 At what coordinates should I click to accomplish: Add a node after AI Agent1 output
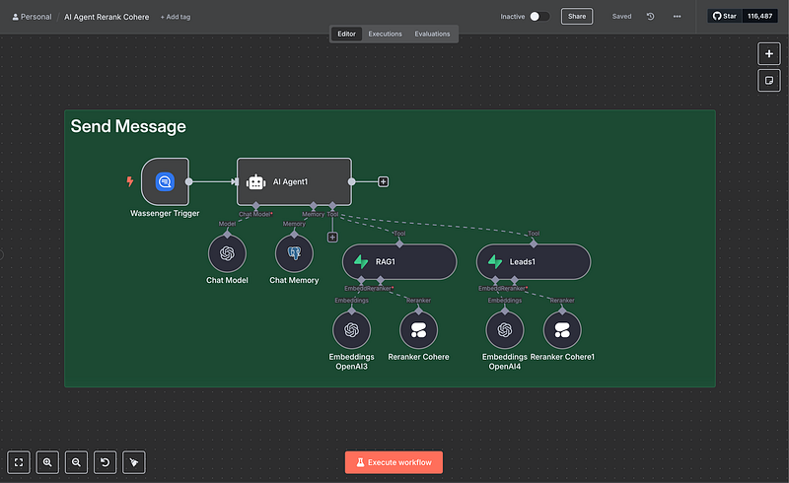tap(384, 181)
